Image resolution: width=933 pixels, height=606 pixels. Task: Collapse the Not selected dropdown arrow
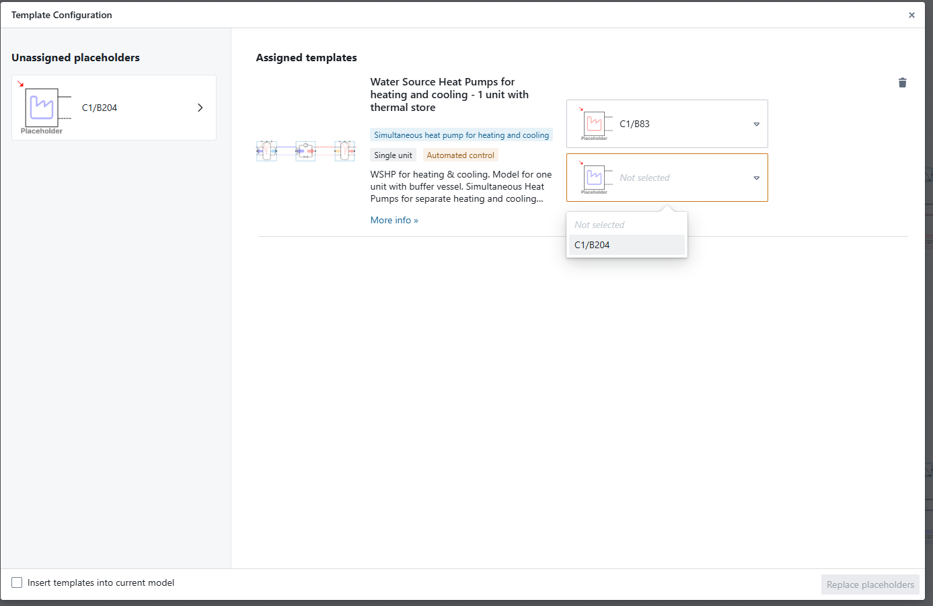point(756,178)
